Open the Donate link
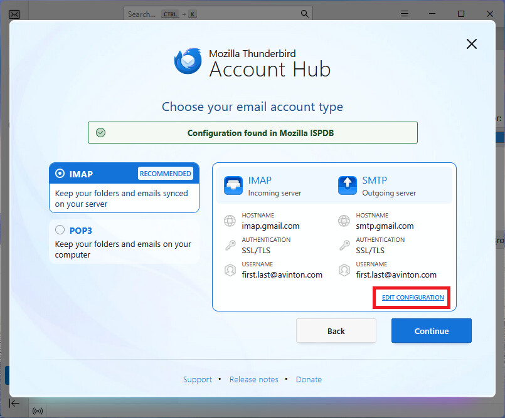Image resolution: width=505 pixels, height=418 pixels. 309,379
